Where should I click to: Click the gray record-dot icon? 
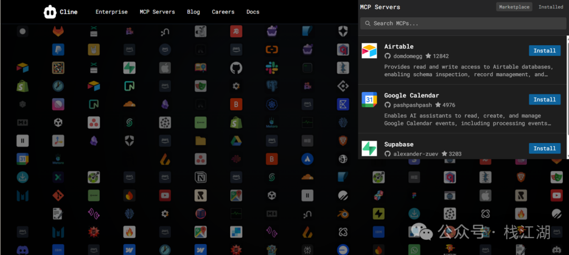point(23,32)
